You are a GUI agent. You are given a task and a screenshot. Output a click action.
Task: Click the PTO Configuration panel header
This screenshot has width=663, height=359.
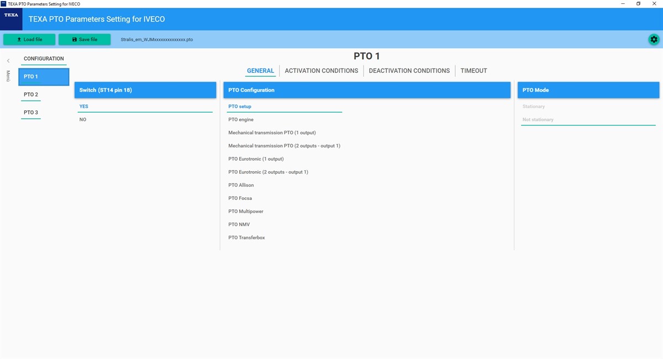coord(367,90)
